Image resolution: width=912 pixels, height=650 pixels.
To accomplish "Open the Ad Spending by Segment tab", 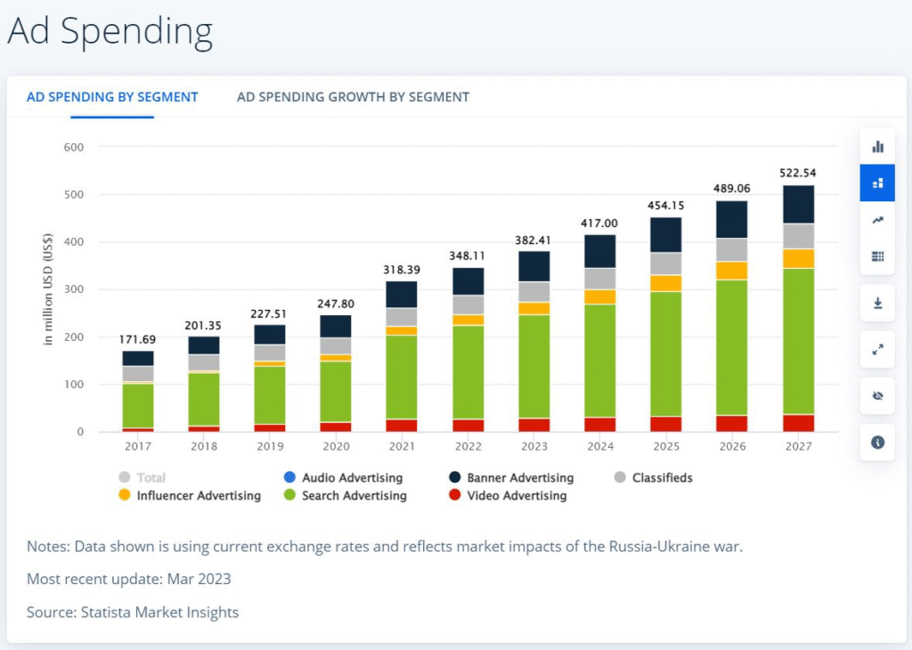I will [112, 97].
